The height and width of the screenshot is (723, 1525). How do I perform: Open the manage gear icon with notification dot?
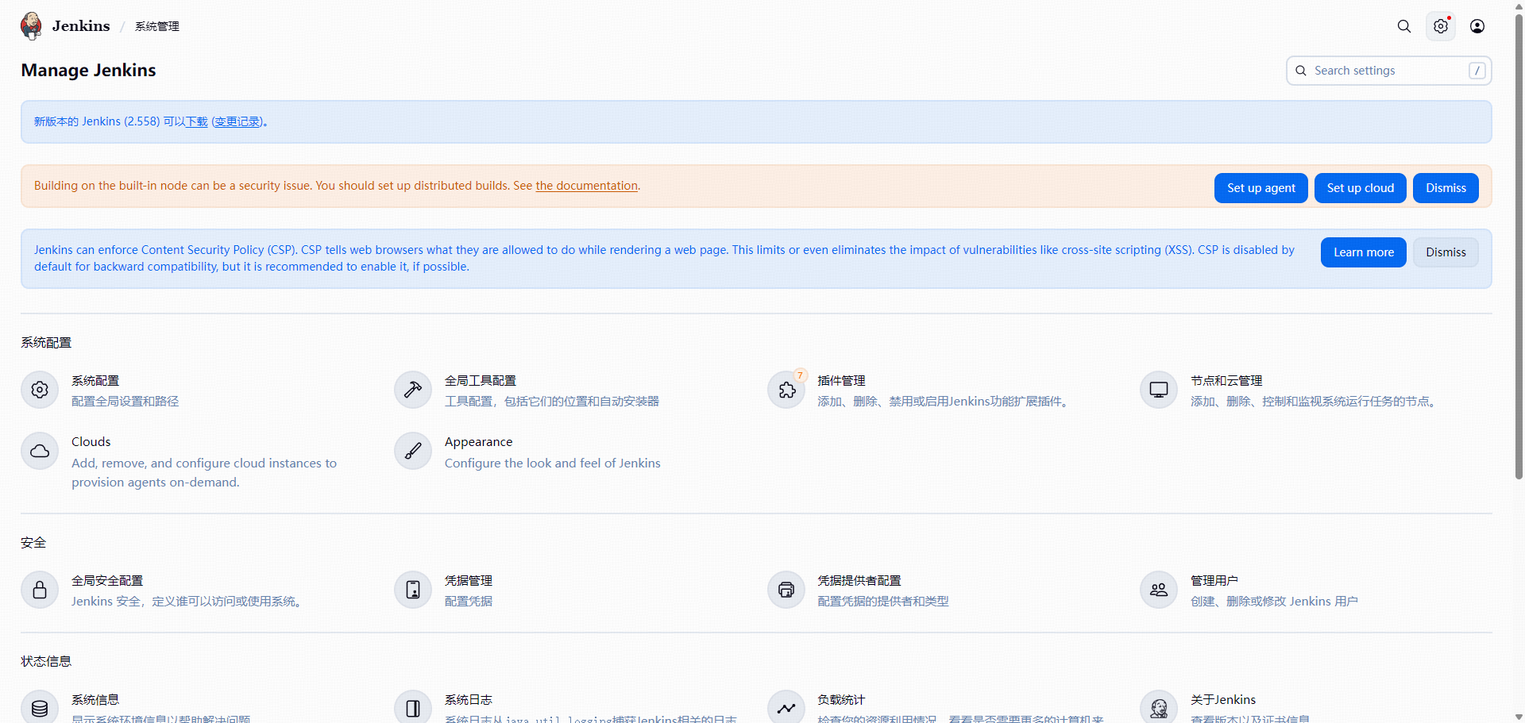pos(1441,26)
